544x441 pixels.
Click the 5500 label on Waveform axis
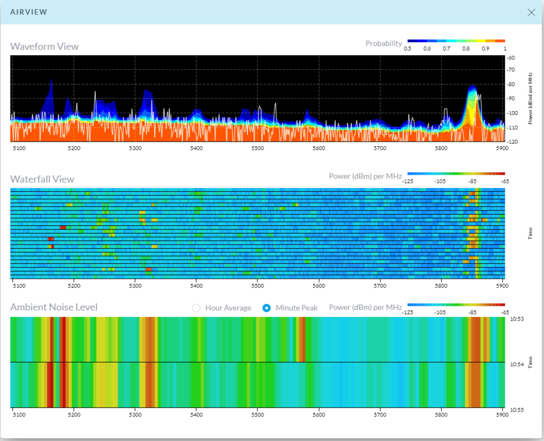[x=258, y=148]
